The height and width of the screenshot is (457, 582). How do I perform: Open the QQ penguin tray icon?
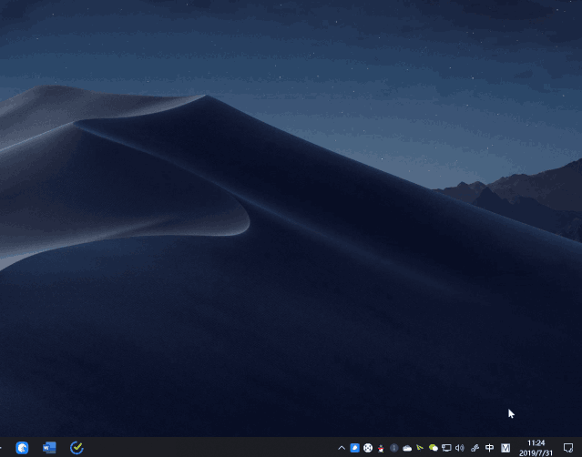pyautogui.click(x=381, y=449)
